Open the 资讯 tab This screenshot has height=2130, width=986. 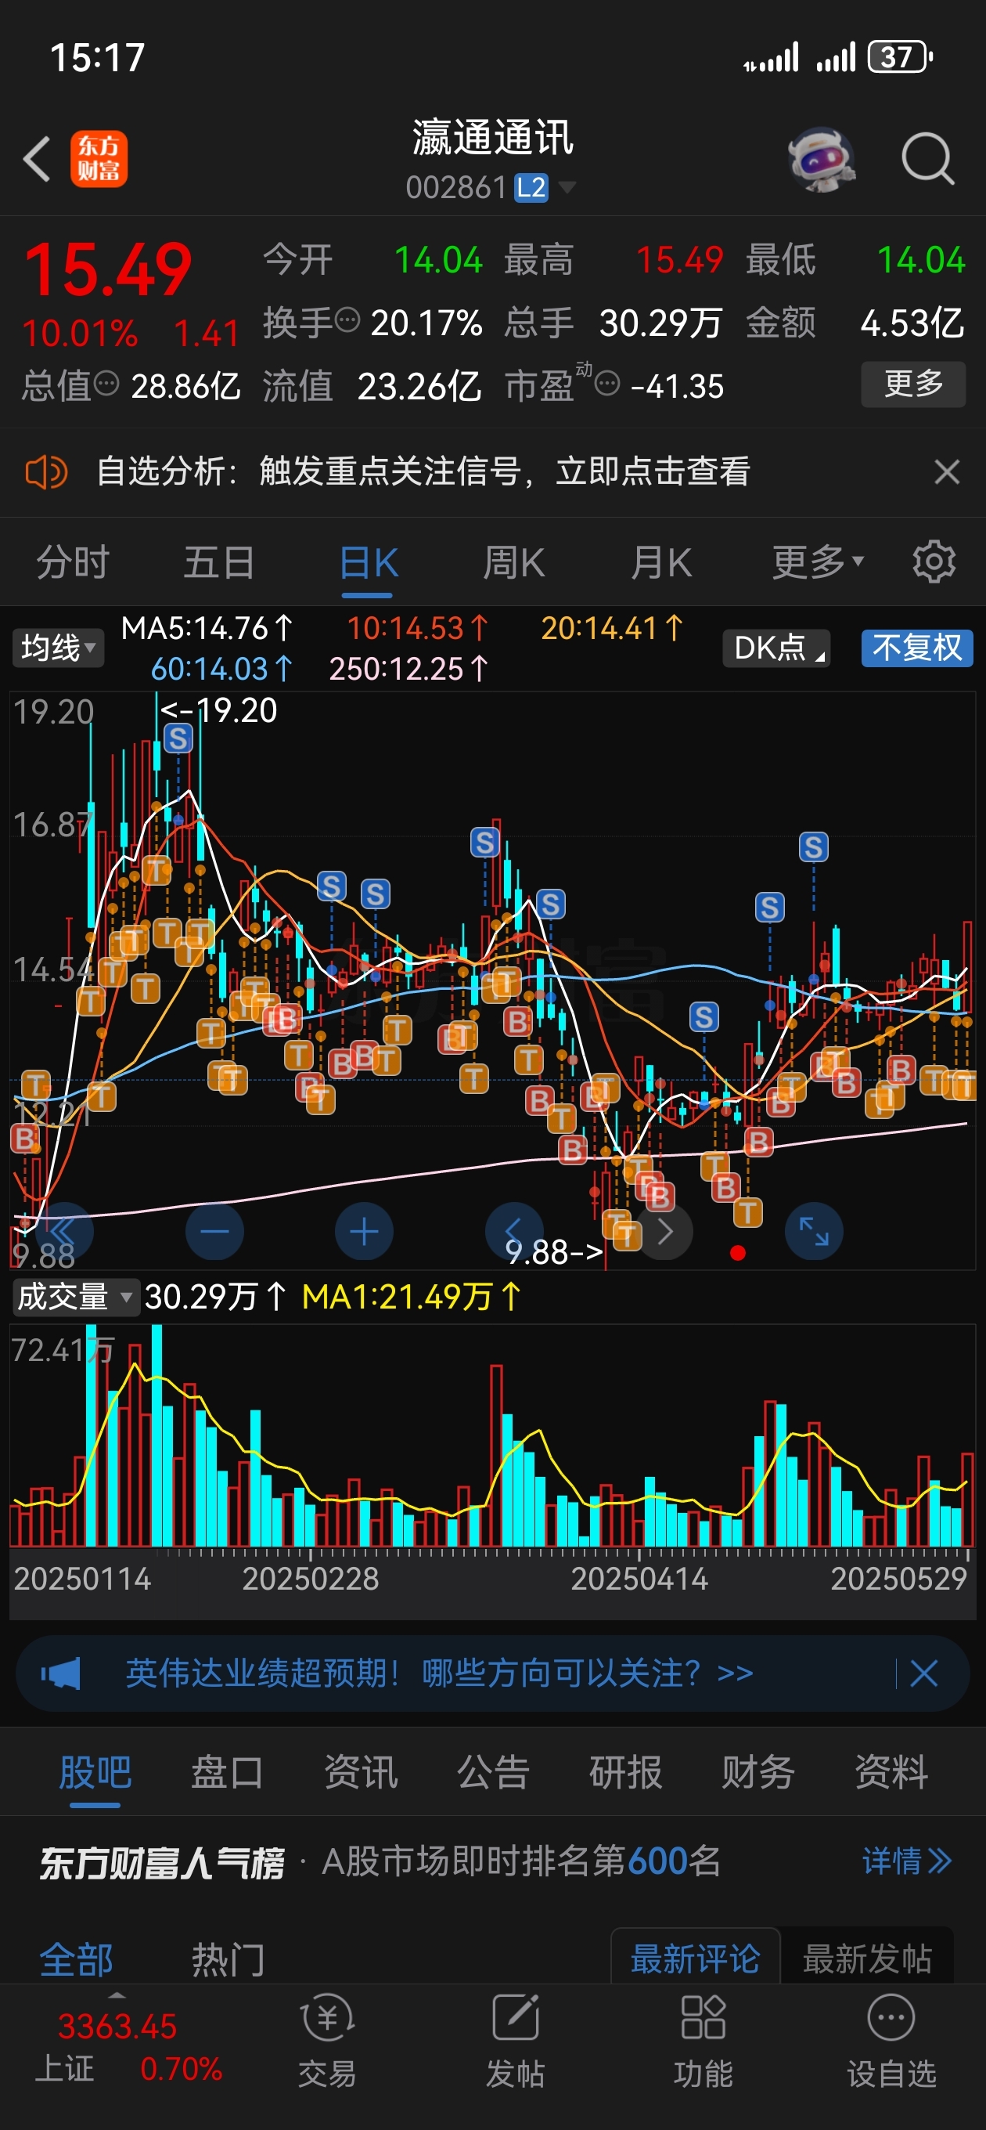point(360,1772)
